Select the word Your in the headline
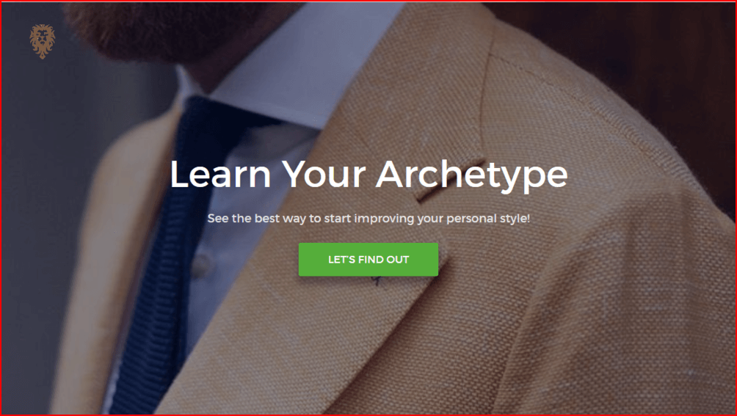 (324, 174)
